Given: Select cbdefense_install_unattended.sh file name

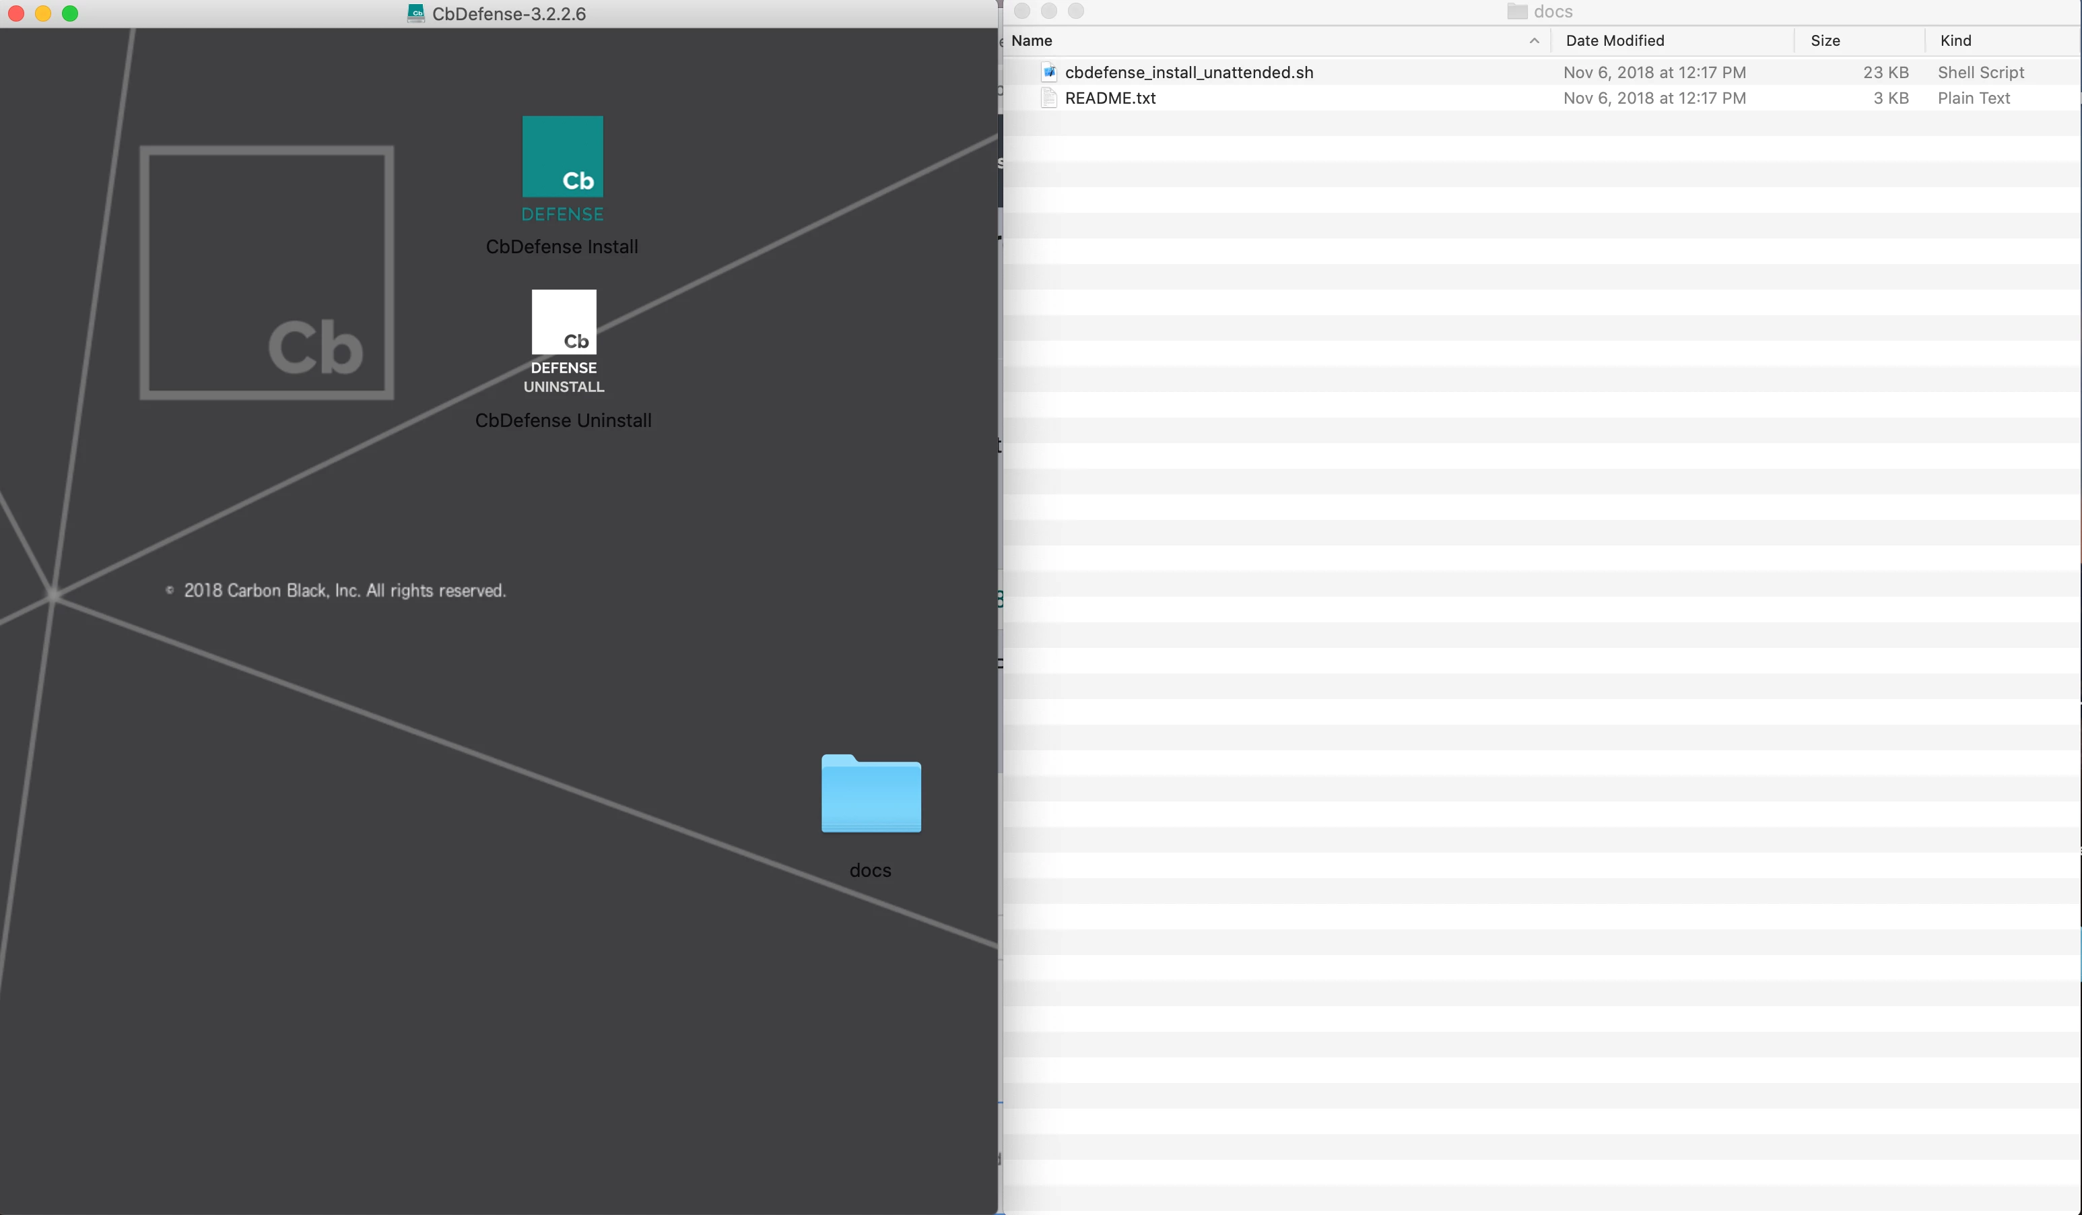Looking at the screenshot, I should point(1189,72).
